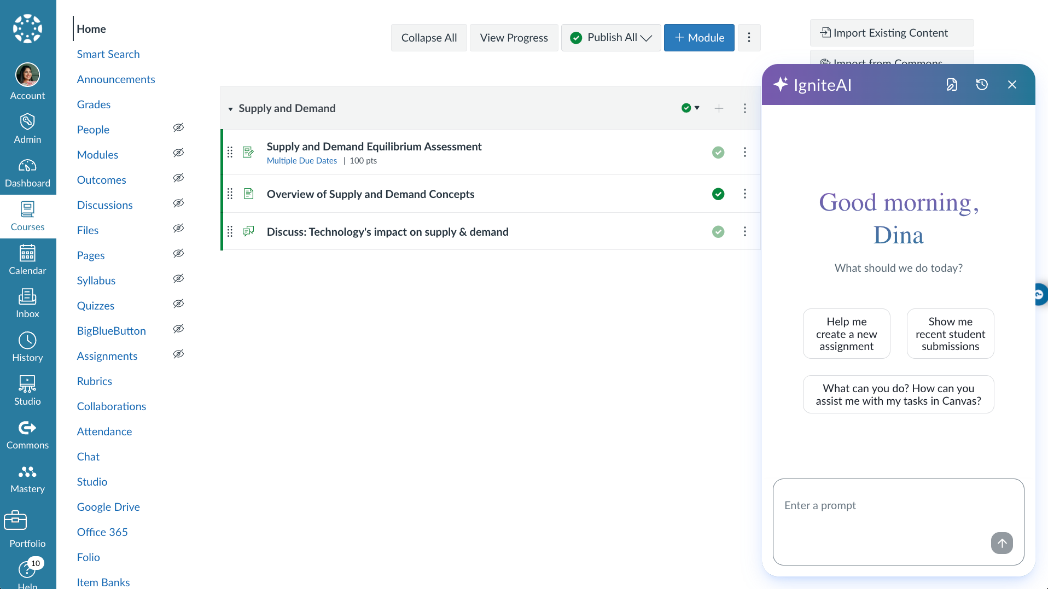Collapse the Supply and Demand module

tap(230, 109)
